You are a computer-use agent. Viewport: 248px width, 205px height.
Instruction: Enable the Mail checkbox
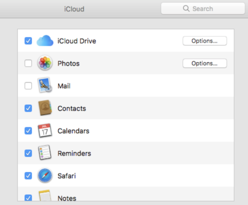coord(28,86)
